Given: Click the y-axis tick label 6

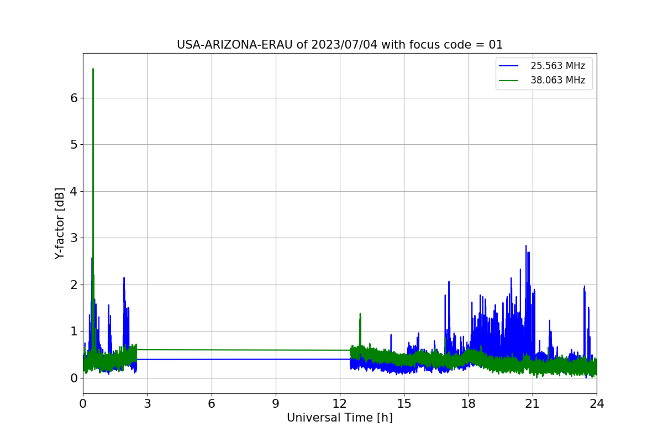Looking at the screenshot, I should (x=74, y=98).
